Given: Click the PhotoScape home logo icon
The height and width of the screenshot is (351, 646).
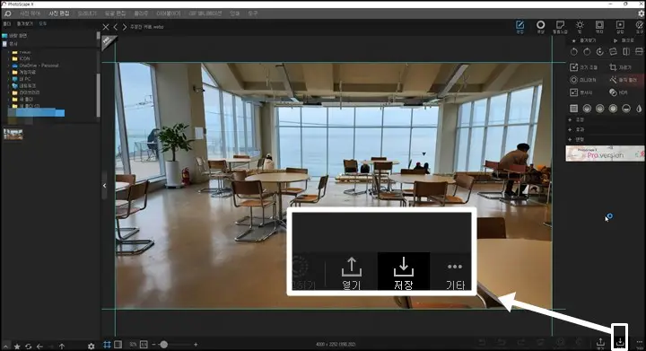Looking at the screenshot, I should 7,13.
